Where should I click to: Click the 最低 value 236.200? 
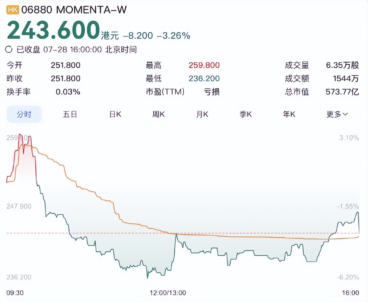coord(204,78)
